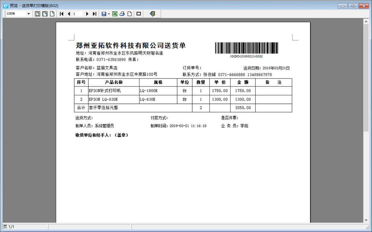Jump to the last page
This screenshot has height=232, width=372.
tap(94, 14)
